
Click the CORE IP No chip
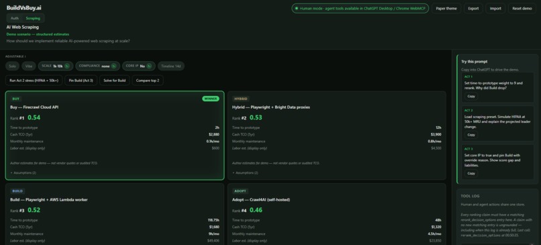point(139,66)
